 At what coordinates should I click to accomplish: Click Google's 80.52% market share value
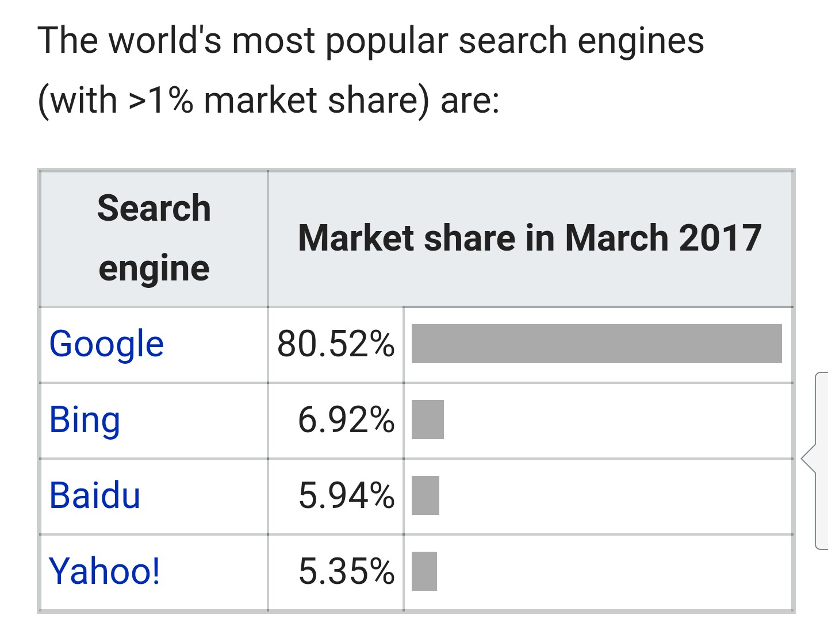click(336, 344)
